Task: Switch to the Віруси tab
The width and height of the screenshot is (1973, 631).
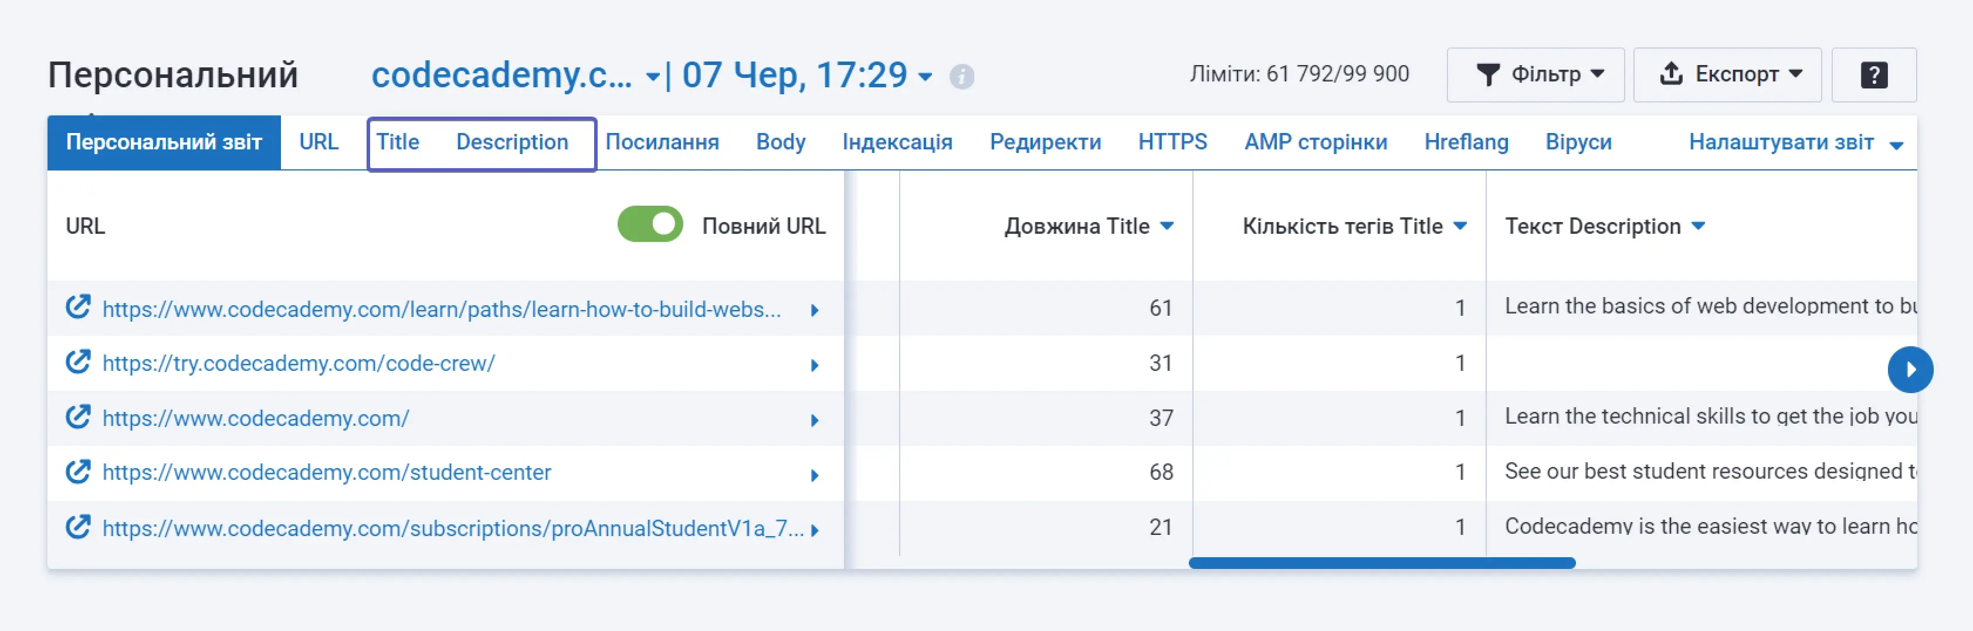Action: coord(1578,142)
